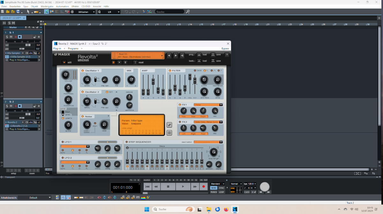Select previous preset arrow in Revolta header

pos(169,55)
